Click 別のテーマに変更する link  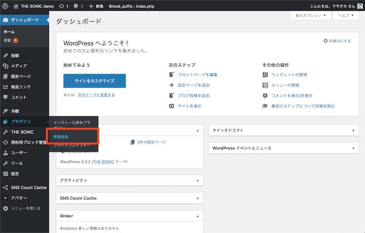[x=96, y=95]
